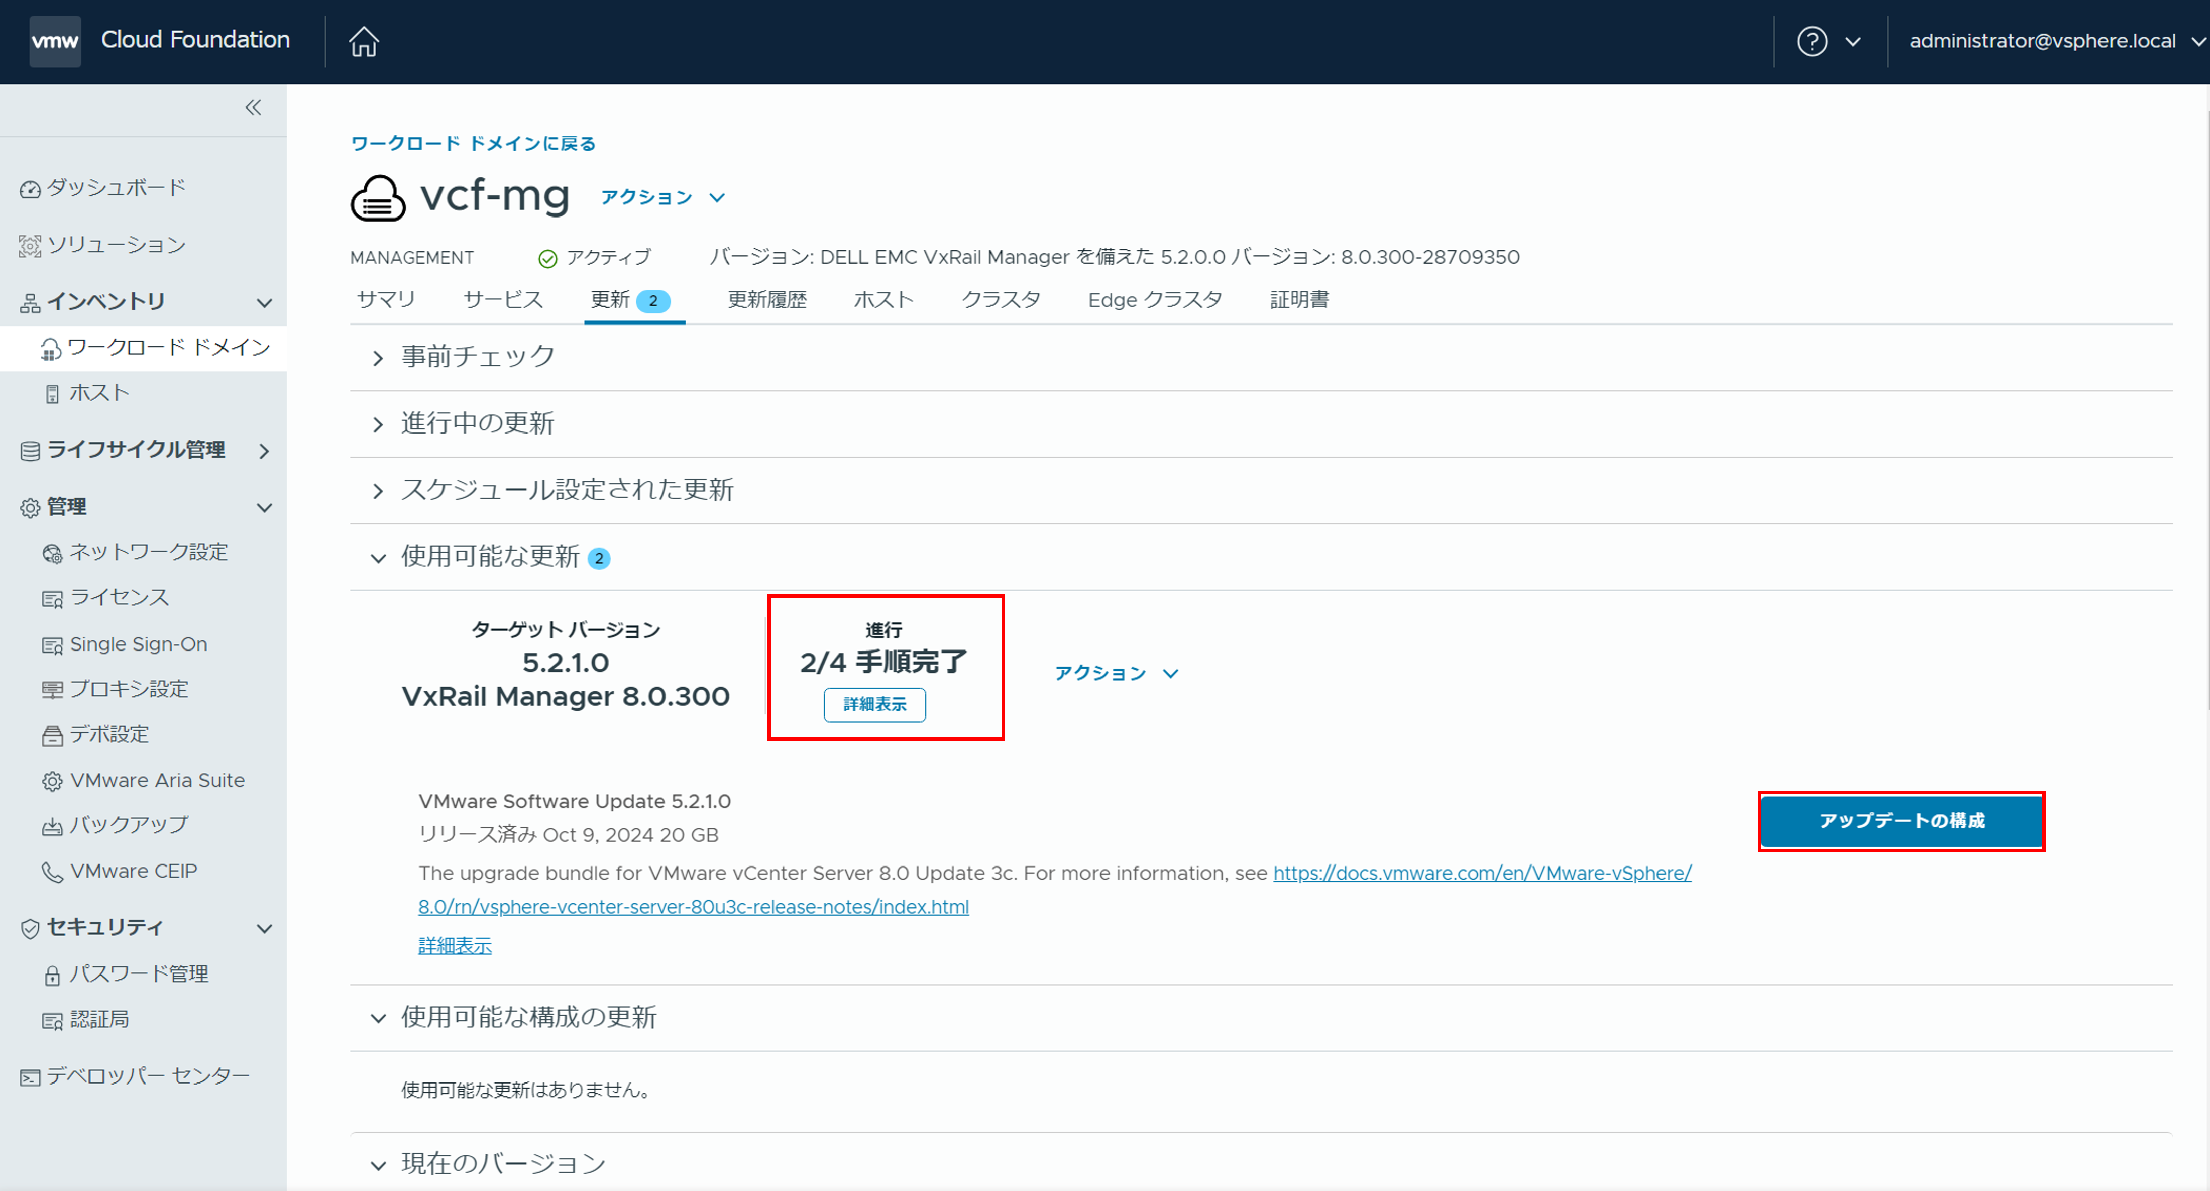The width and height of the screenshot is (2210, 1191).
Task: Open パスワード管理 page
Action: 139,974
